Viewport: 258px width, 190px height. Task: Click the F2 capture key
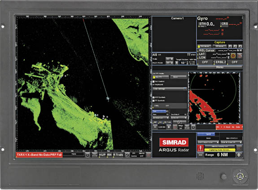(235, 46)
